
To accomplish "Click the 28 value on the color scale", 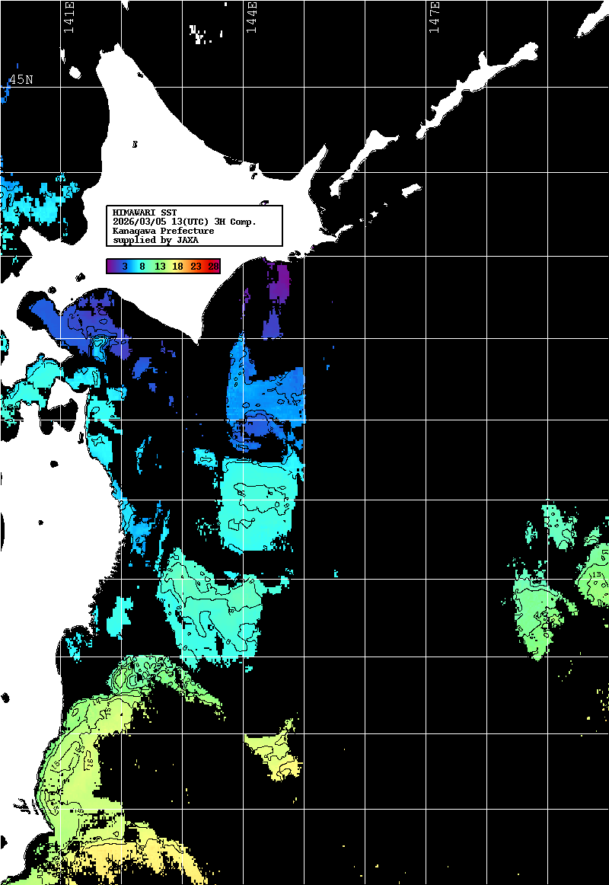I will point(213,267).
